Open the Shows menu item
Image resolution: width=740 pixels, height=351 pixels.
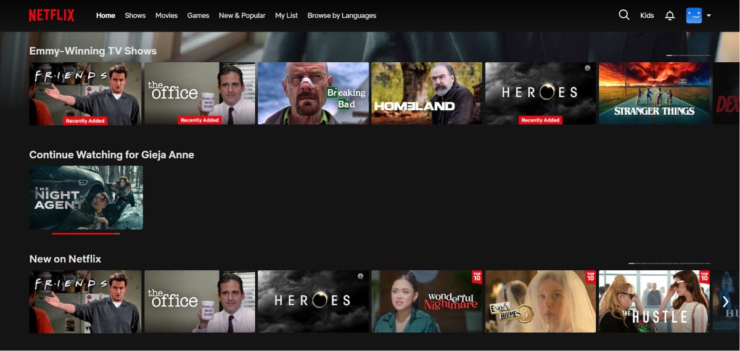tap(135, 15)
